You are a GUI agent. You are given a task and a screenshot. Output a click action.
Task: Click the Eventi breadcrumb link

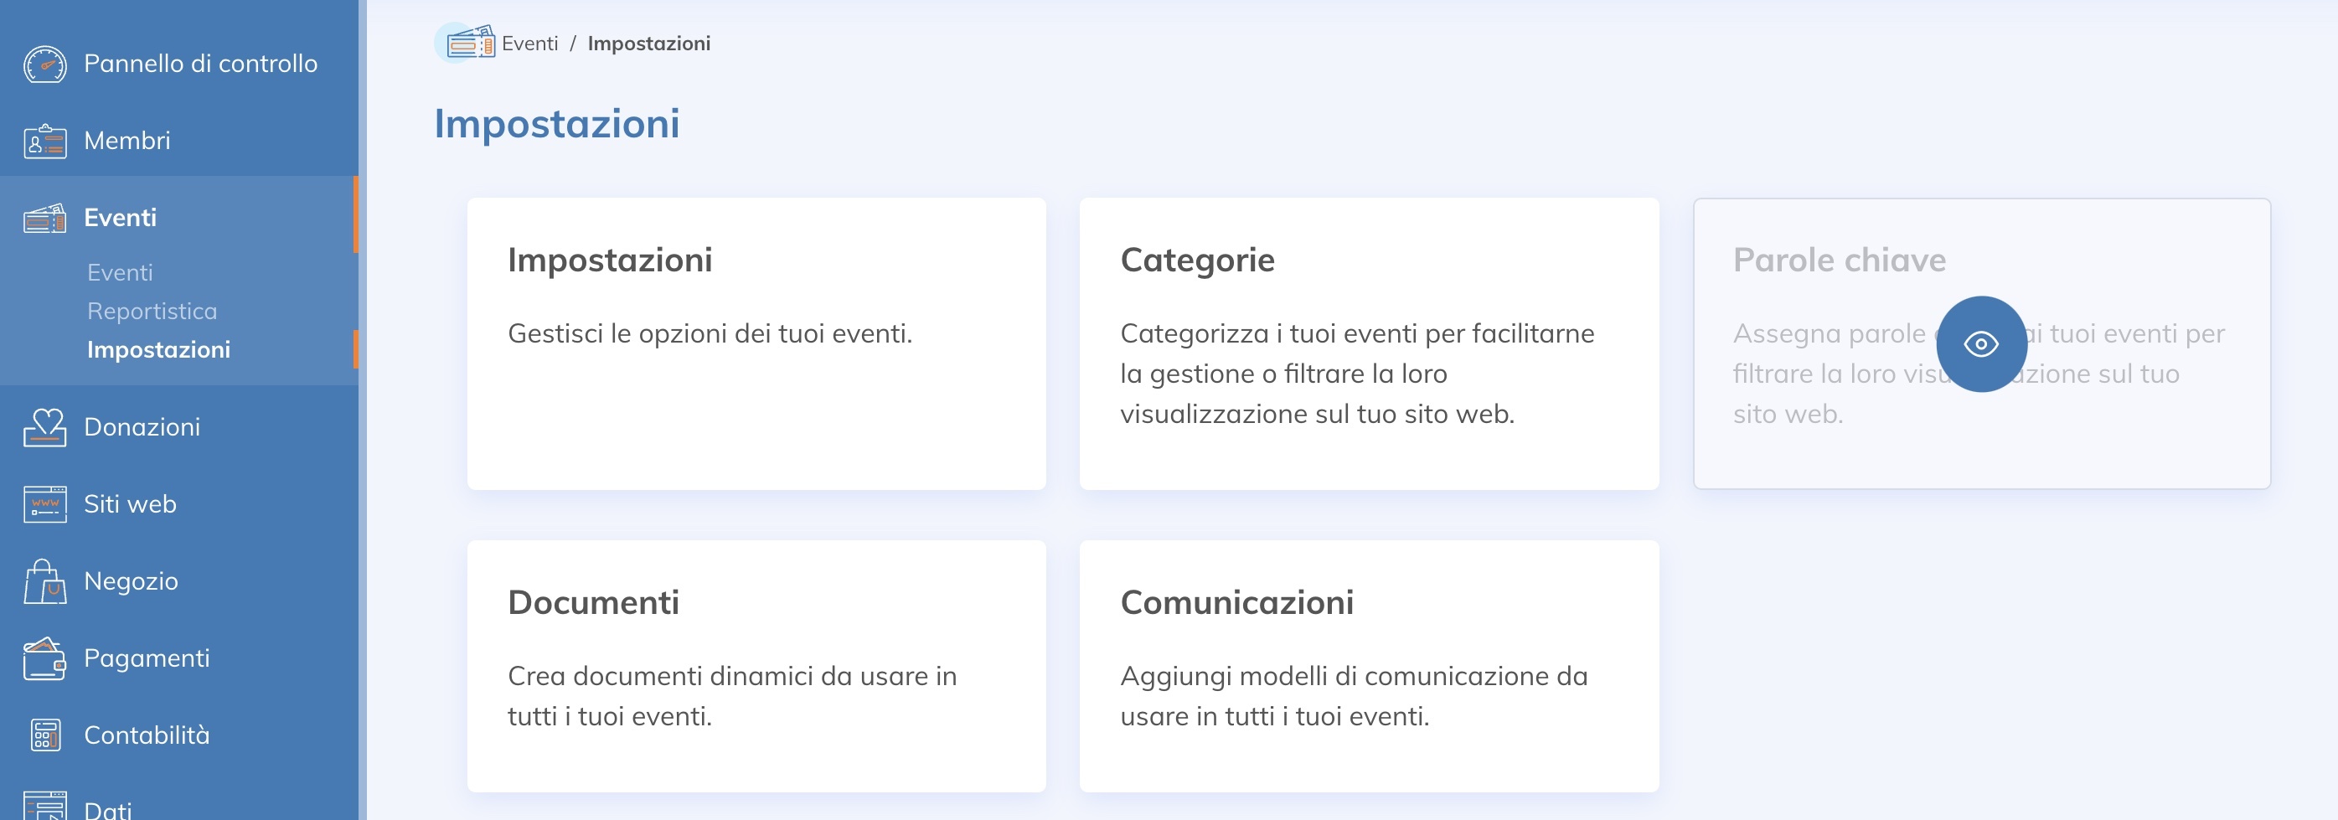tap(531, 43)
